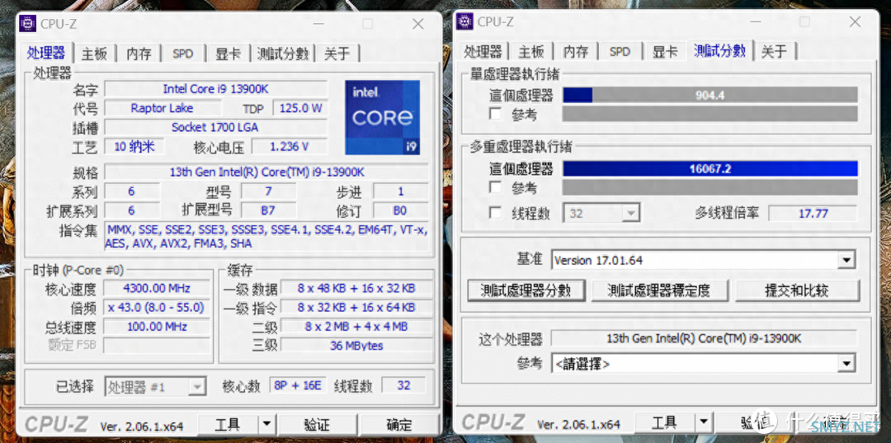891x443 pixels.
Task: Click multi-thread score bar 16067.2
Action: (709, 168)
